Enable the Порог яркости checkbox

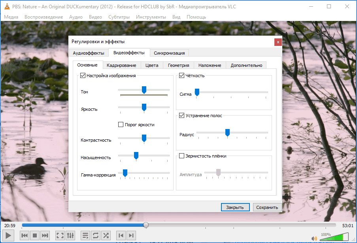point(121,125)
